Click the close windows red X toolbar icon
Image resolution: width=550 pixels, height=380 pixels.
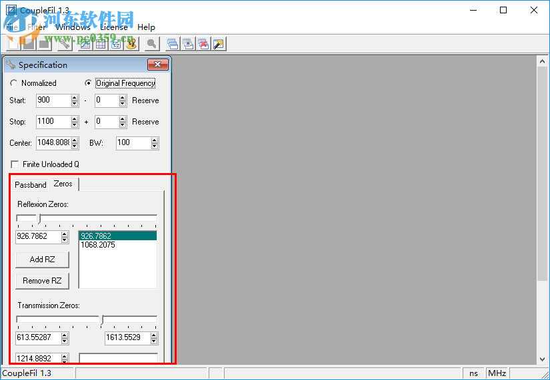click(203, 44)
